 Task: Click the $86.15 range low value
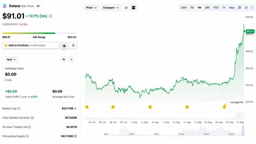click(6, 37)
